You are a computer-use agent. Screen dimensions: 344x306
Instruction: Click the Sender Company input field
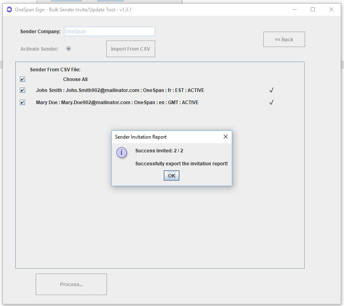pos(109,31)
